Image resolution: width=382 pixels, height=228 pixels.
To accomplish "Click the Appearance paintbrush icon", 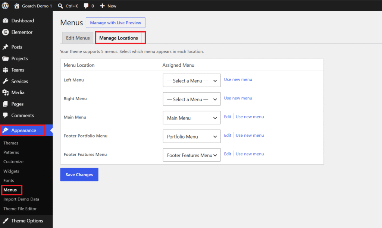I will pos(5,130).
